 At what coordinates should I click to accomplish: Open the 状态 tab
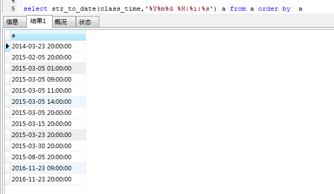tap(88, 22)
